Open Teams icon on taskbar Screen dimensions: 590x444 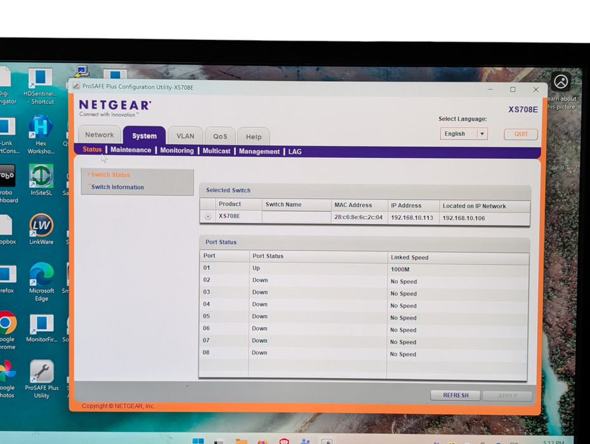click(x=305, y=441)
